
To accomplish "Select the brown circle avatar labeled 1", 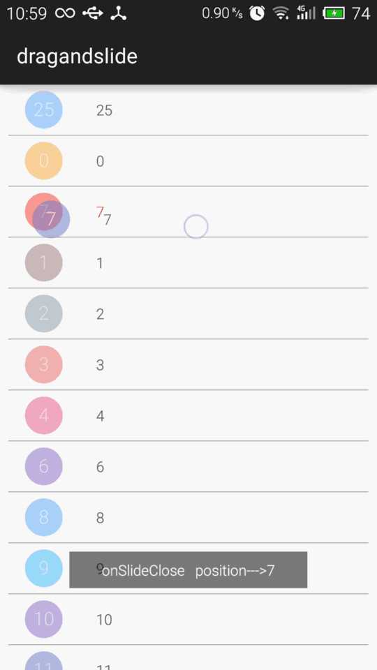I will [x=43, y=262].
